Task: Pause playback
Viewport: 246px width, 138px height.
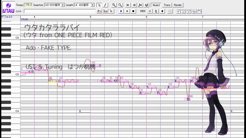Action: click(127, 11)
